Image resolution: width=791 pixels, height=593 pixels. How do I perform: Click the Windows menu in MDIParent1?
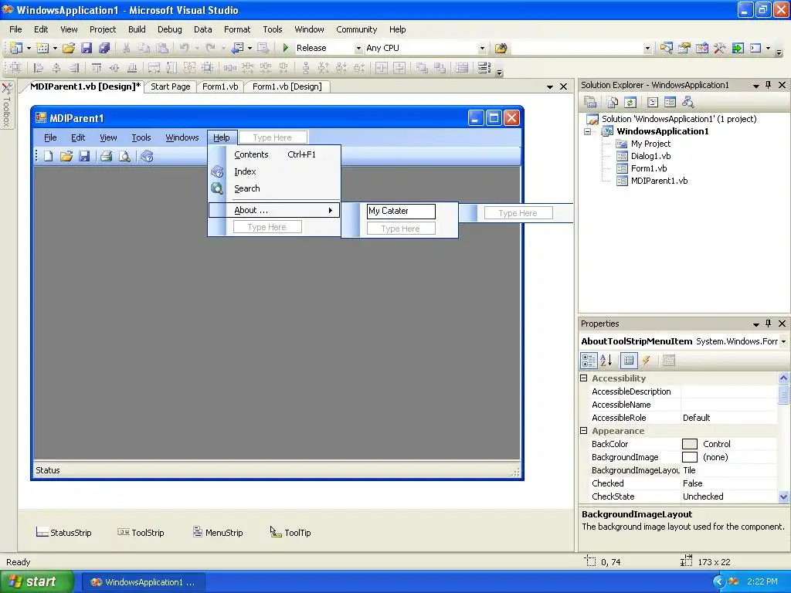coord(182,137)
